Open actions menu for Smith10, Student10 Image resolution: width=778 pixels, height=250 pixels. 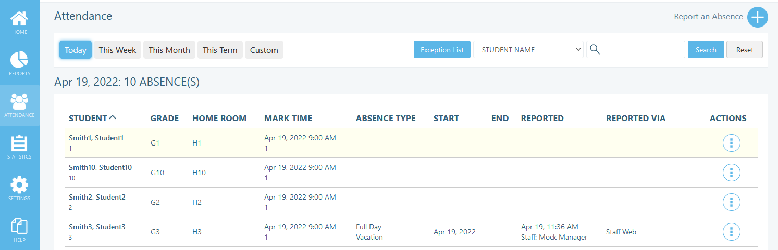pyautogui.click(x=731, y=173)
